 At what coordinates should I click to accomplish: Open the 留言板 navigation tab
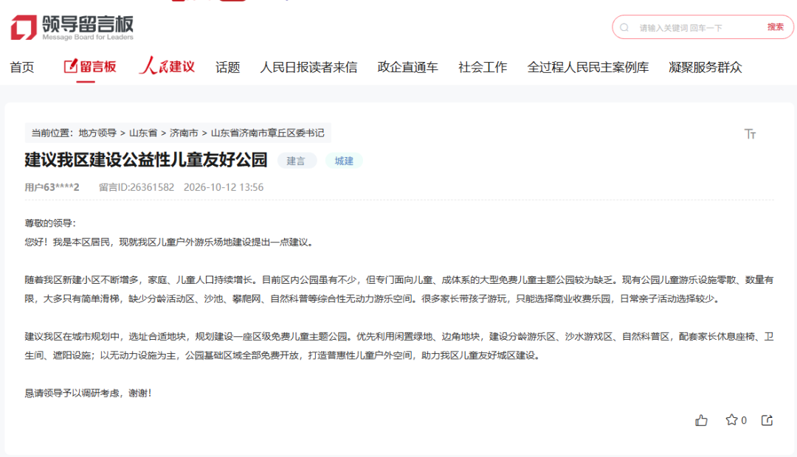90,66
